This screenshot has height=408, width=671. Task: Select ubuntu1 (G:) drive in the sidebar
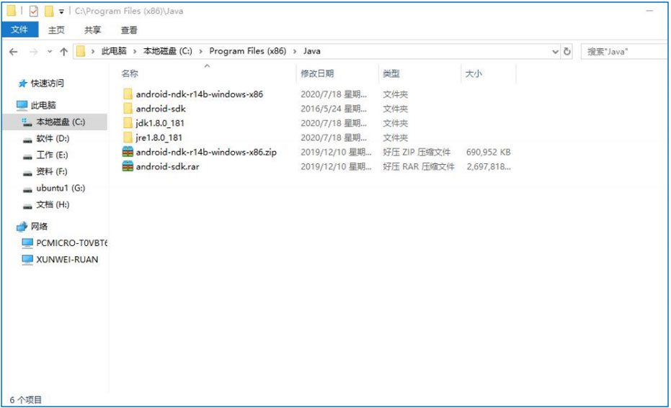[x=61, y=188]
